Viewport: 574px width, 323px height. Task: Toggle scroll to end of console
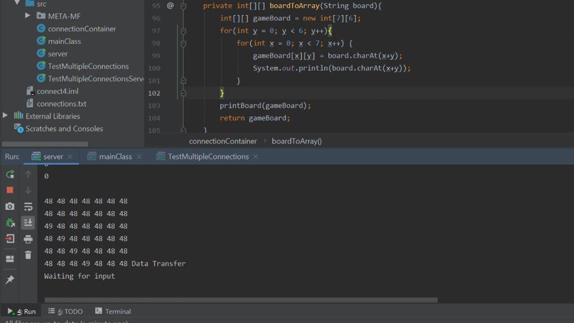coord(28,222)
